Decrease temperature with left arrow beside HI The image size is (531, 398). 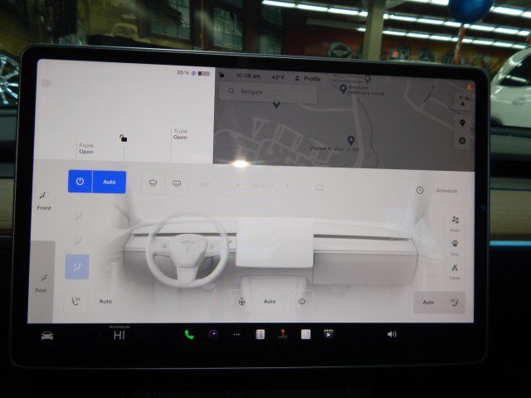pyautogui.click(x=100, y=335)
